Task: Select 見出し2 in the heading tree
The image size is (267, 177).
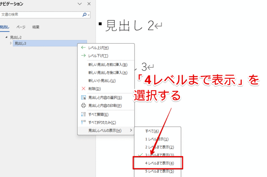Action: click(x=16, y=37)
